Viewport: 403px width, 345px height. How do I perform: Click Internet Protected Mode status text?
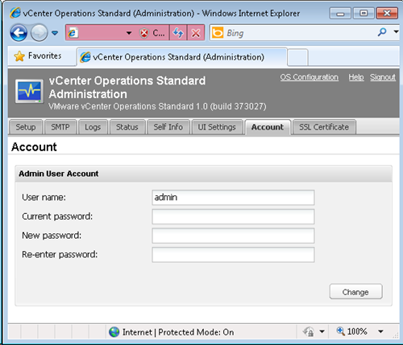click(178, 332)
